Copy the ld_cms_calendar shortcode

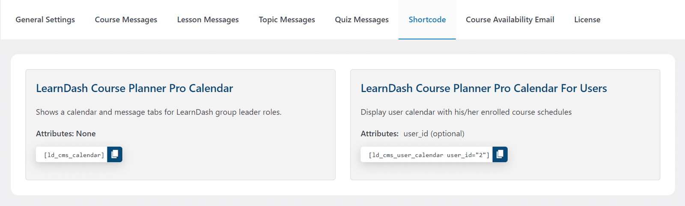(x=115, y=154)
